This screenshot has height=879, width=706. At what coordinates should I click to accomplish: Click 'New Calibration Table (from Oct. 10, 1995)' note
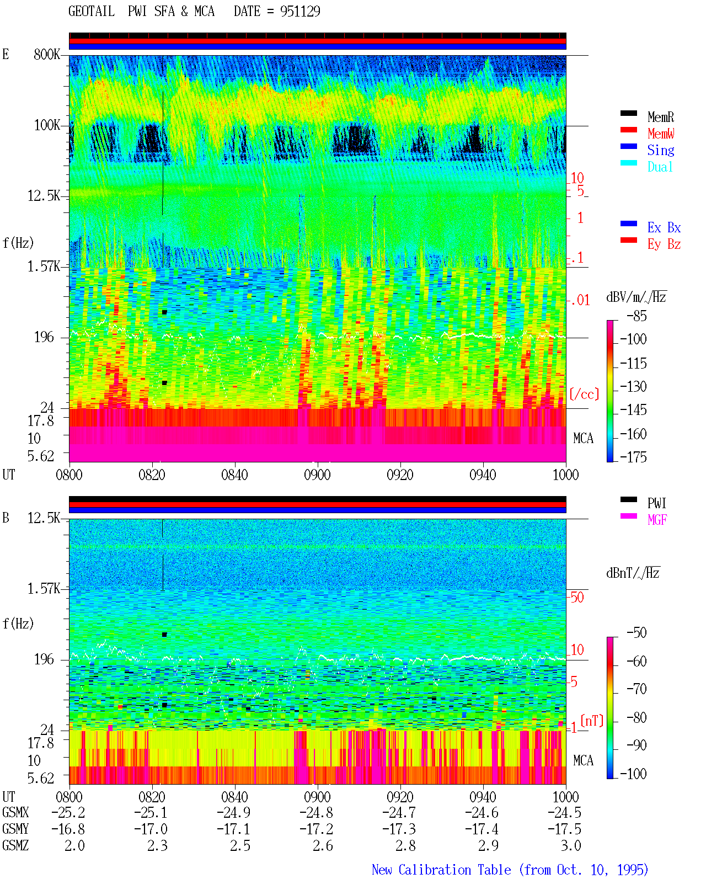click(510, 870)
